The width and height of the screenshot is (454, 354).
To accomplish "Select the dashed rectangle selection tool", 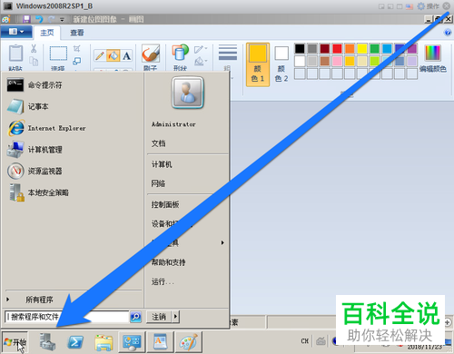I will [58, 54].
